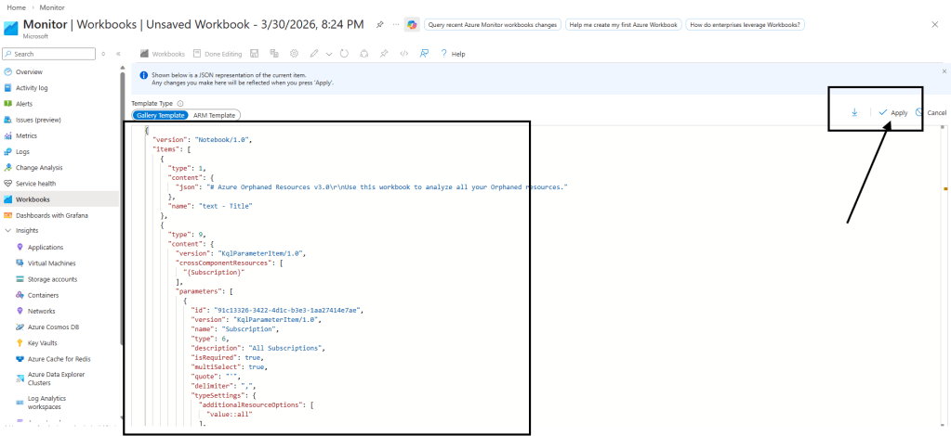Viewport: 951px width, 436px height.
Task: Pin the workbook using toolbar pin icon
Action: click(x=384, y=54)
